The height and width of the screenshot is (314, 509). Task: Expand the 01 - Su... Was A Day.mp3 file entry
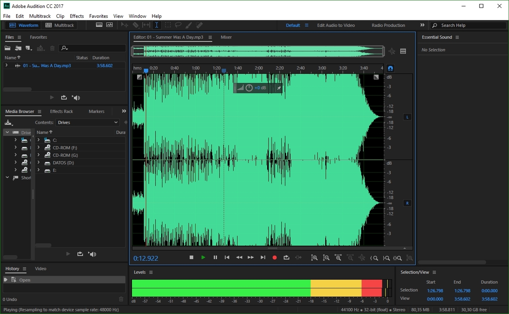[x=6, y=65]
